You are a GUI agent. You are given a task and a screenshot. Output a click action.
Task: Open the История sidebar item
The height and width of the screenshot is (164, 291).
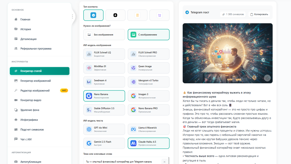coord(26,29)
